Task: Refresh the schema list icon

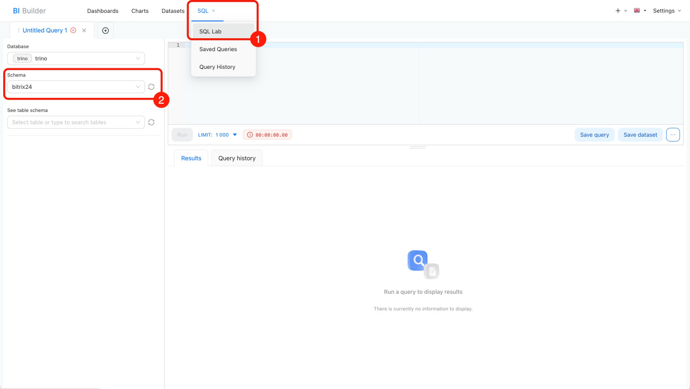Action: click(151, 87)
